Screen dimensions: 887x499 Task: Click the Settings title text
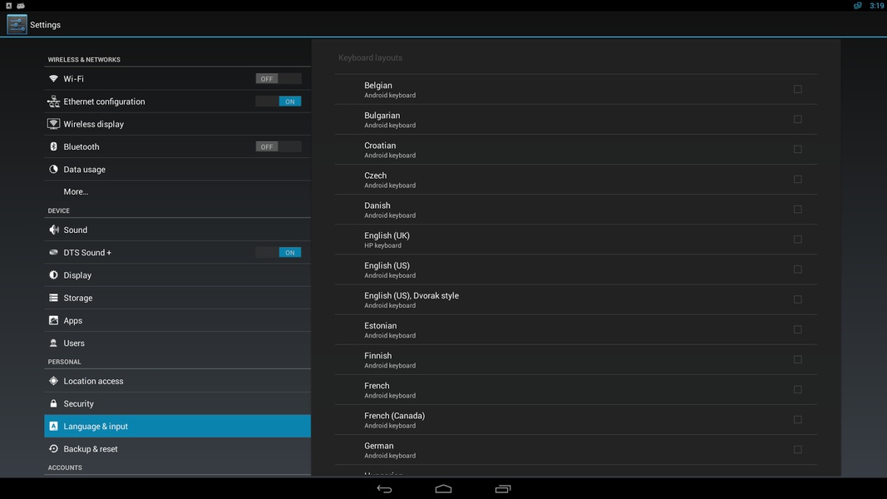tap(45, 25)
